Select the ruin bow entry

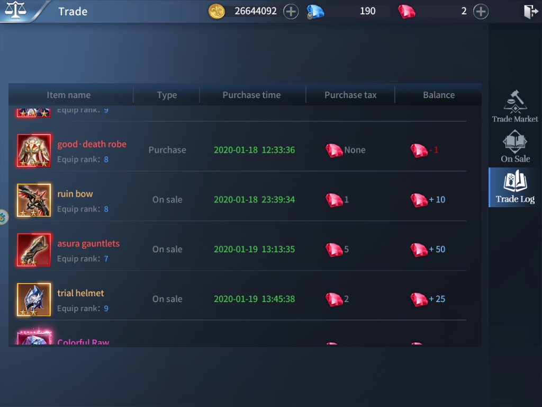click(x=75, y=193)
